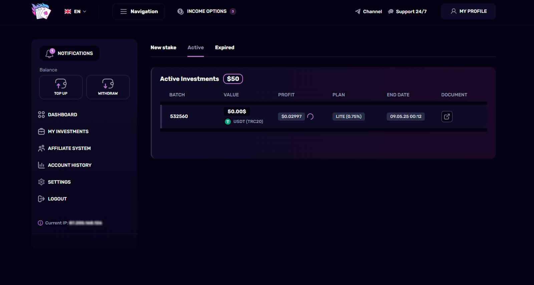Image resolution: width=534 pixels, height=285 pixels.
Task: Open My Profile
Action: click(x=468, y=11)
